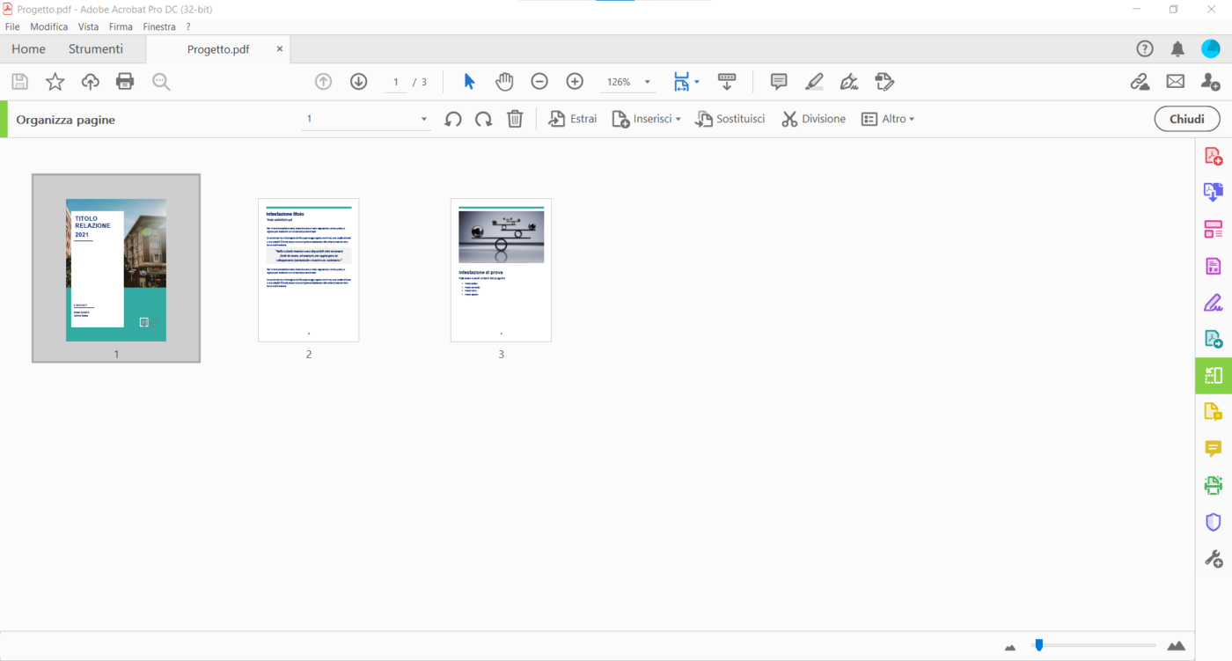
Task: Click the Chiudi button
Action: point(1186,119)
